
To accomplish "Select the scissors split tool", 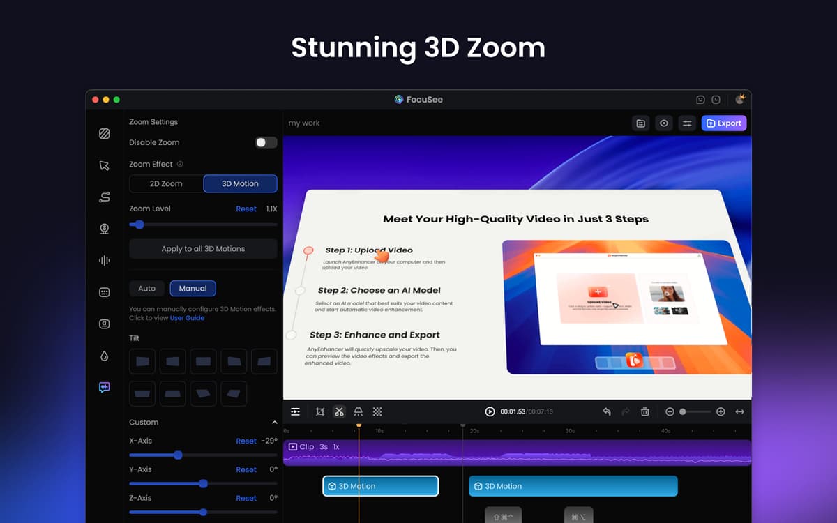I will (339, 411).
